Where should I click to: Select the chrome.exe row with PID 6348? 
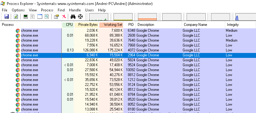click(x=128, y=30)
